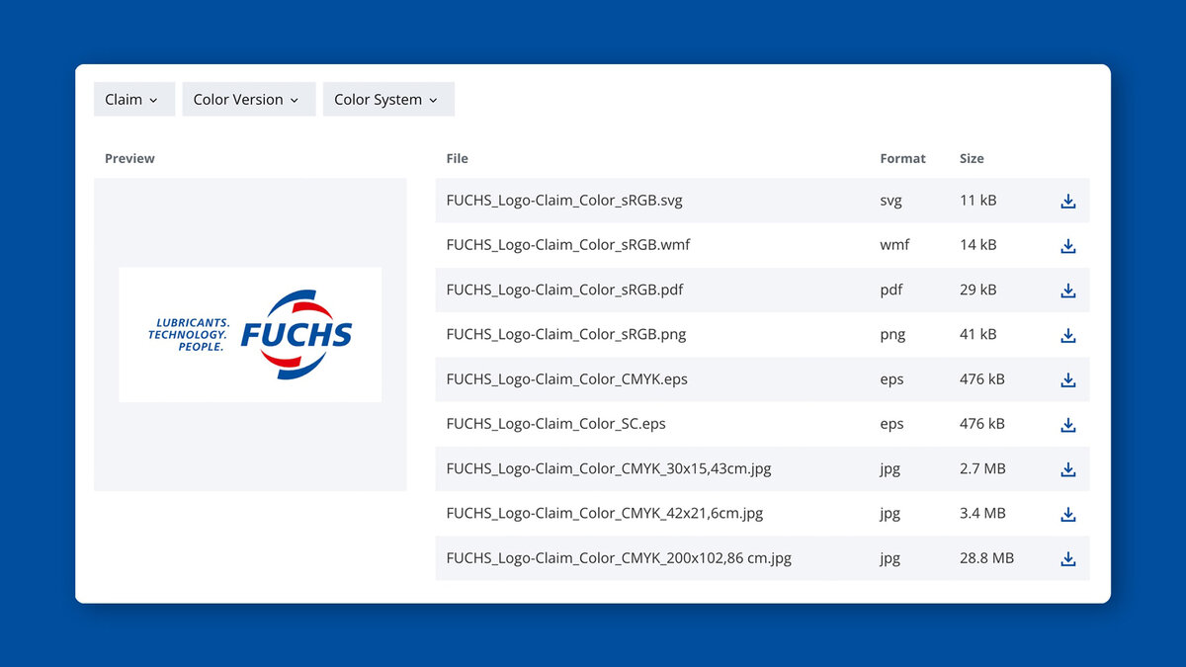This screenshot has height=667, width=1186.
Task: Select file name FUCHS_Logo-Claim_Color_sRGB.png
Action: pyautogui.click(x=566, y=335)
